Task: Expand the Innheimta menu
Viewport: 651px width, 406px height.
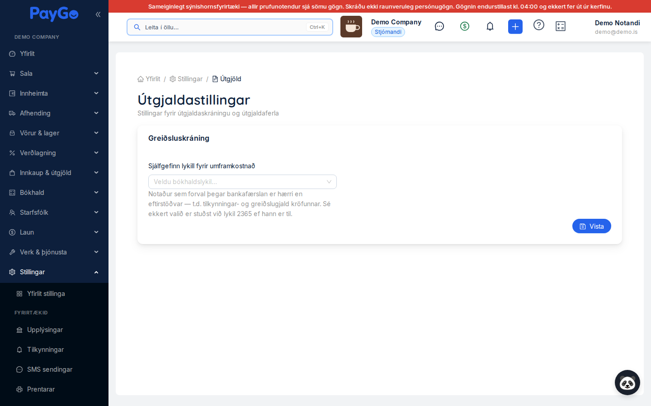Action: point(54,93)
